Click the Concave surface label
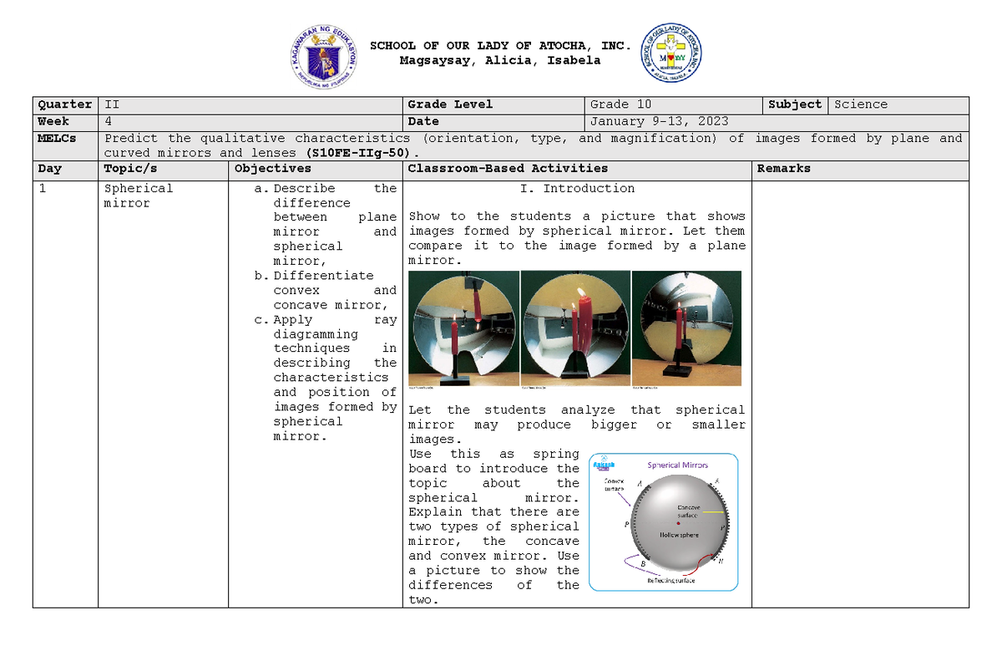 pos(690,511)
